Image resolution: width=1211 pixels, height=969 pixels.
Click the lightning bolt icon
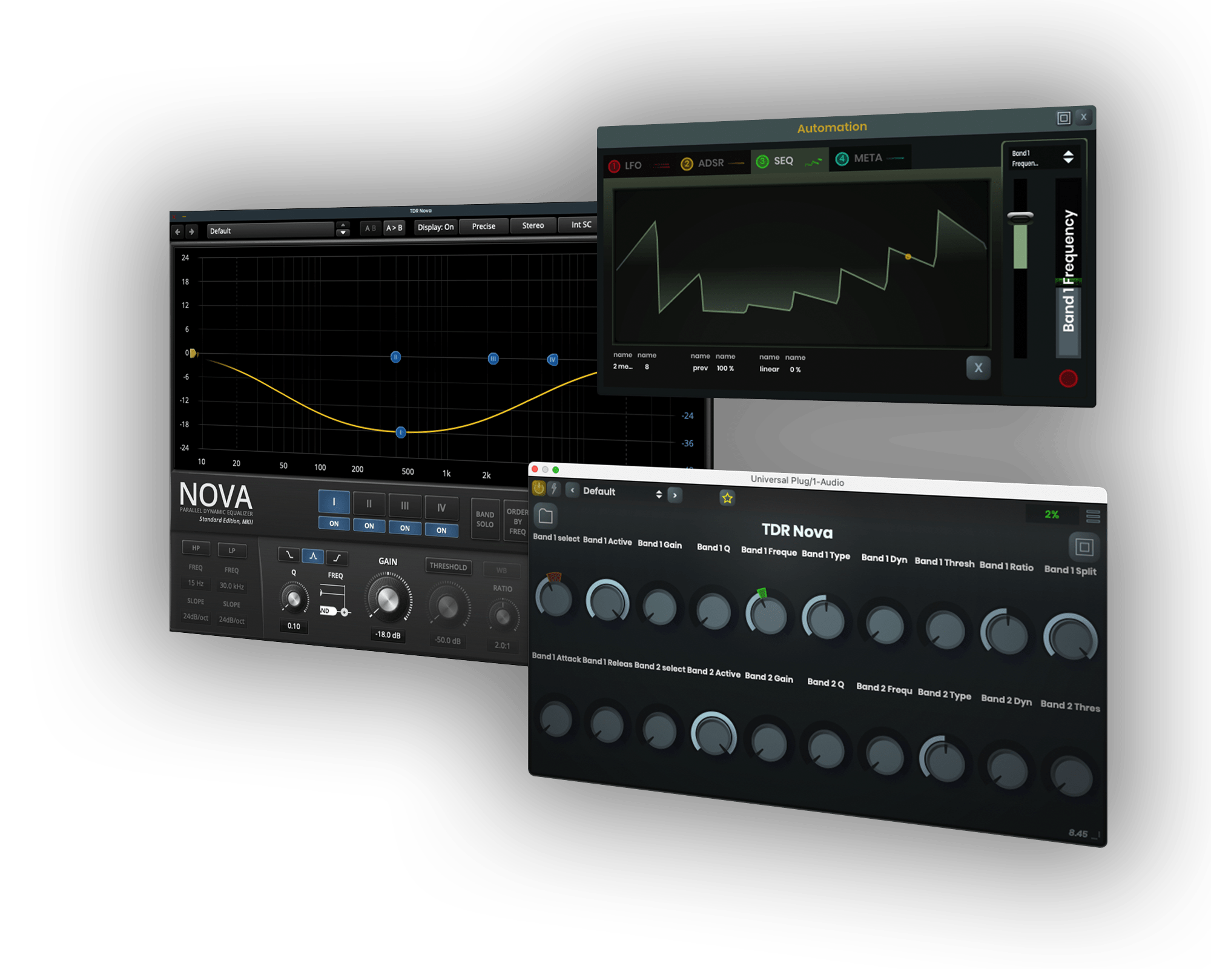coord(554,489)
